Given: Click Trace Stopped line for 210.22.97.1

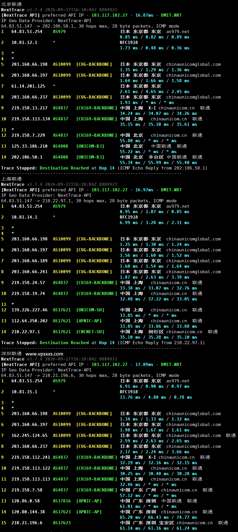Looking at the screenshot, I should click(103, 343).
